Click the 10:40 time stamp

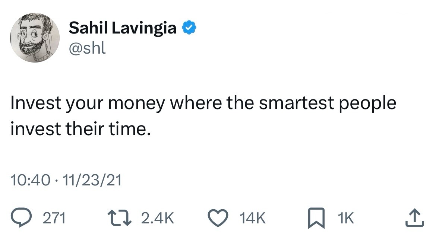pyautogui.click(x=31, y=181)
